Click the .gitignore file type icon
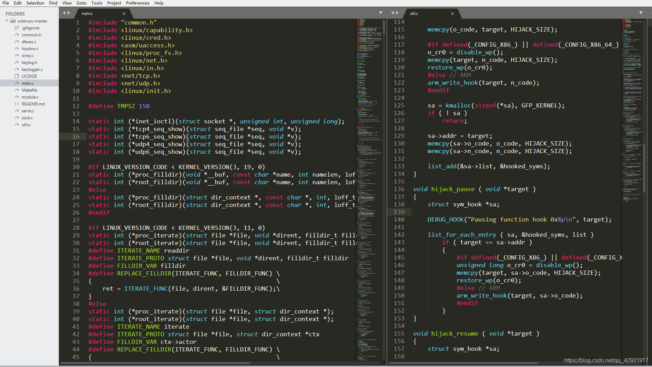 coord(17,28)
